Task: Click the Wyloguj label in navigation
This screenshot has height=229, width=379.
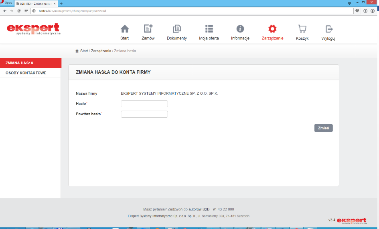Action: click(x=328, y=39)
